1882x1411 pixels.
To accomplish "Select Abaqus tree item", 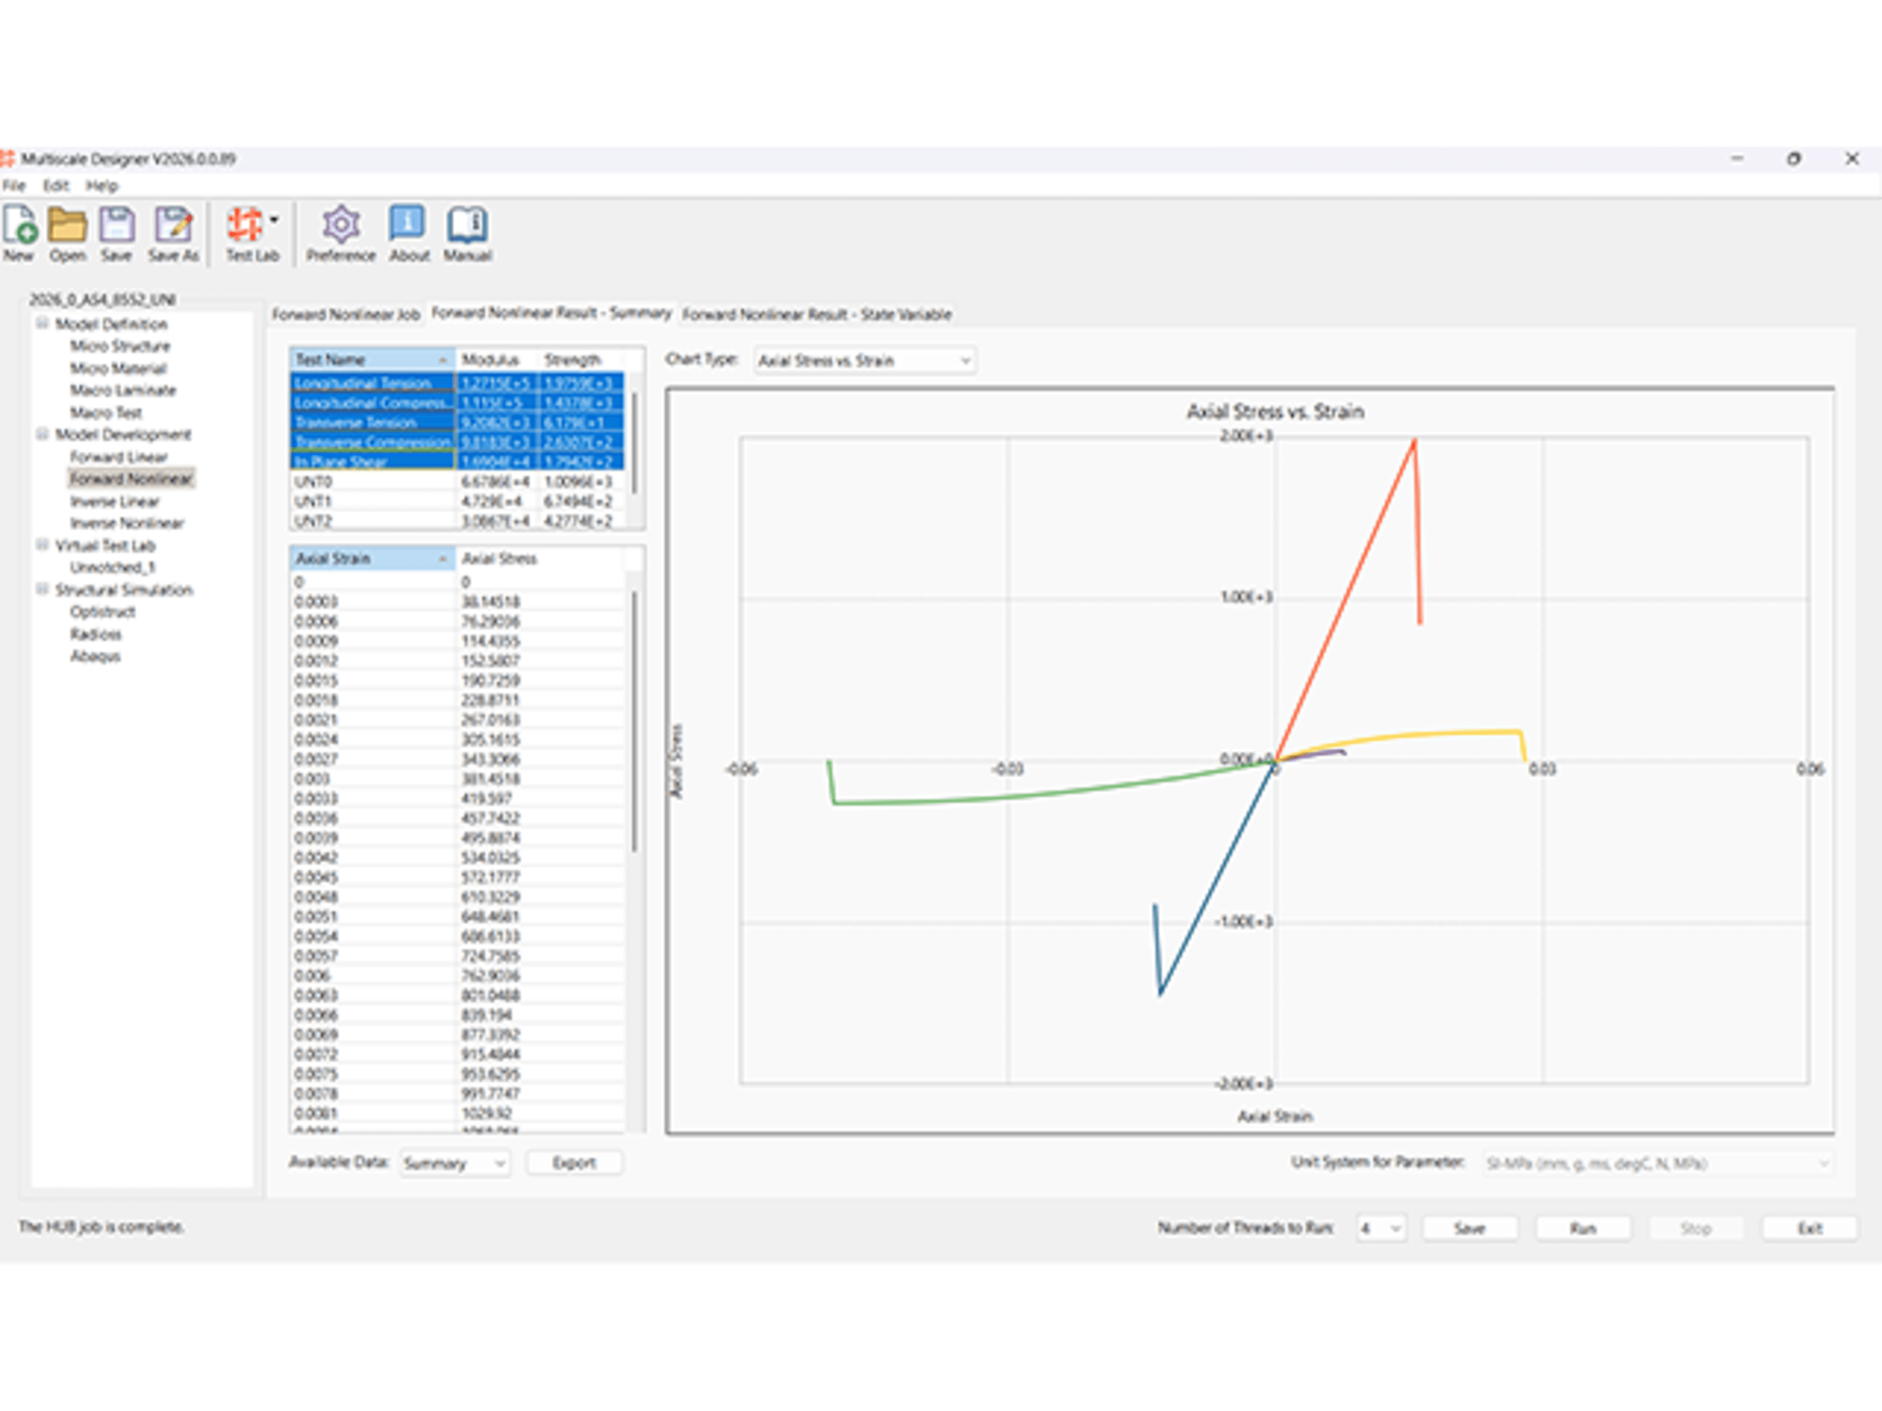I will [95, 656].
